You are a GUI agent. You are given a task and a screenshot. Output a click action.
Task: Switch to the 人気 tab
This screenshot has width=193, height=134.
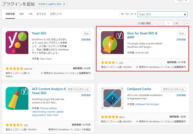pyautogui.click(x=30, y=14)
